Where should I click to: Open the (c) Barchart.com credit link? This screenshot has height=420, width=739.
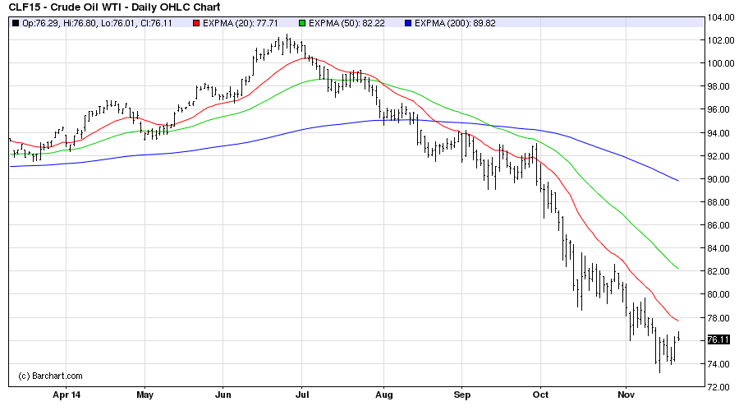pyautogui.click(x=50, y=376)
